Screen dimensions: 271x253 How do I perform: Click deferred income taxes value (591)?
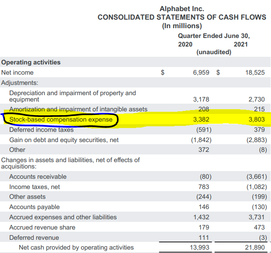coord(204,130)
